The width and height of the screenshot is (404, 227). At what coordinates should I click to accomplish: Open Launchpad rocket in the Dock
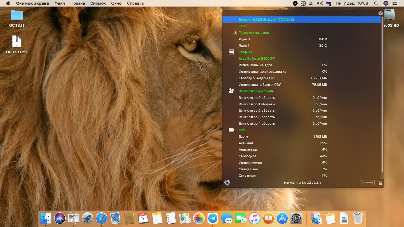88,218
